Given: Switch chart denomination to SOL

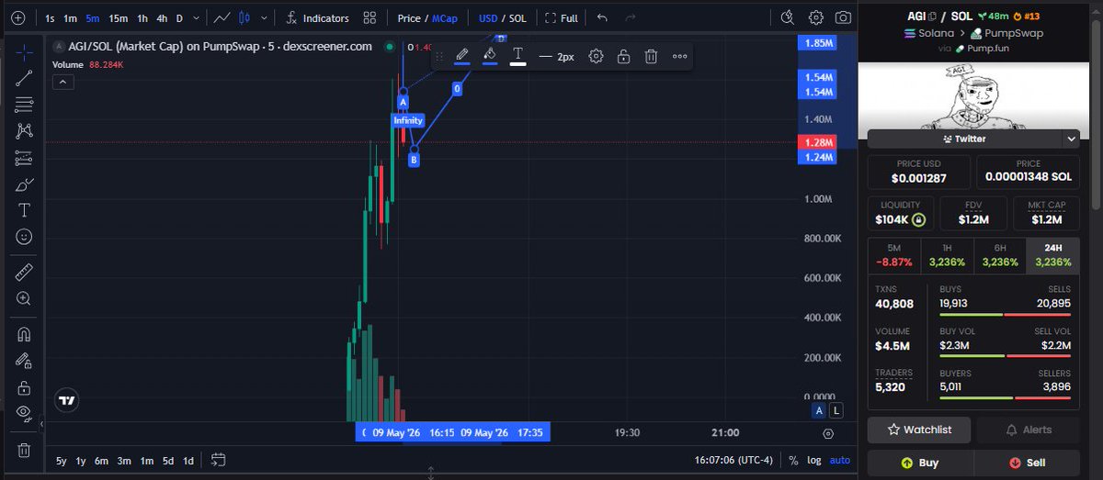Looking at the screenshot, I should 519,18.
